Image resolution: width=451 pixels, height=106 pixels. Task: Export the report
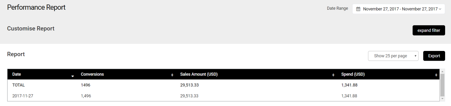pyautogui.click(x=434, y=56)
